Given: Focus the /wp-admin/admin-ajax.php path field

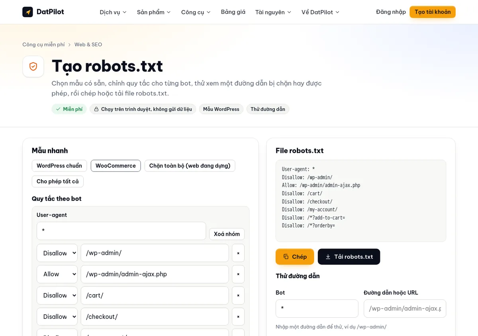Looking at the screenshot, I should click(x=155, y=274).
